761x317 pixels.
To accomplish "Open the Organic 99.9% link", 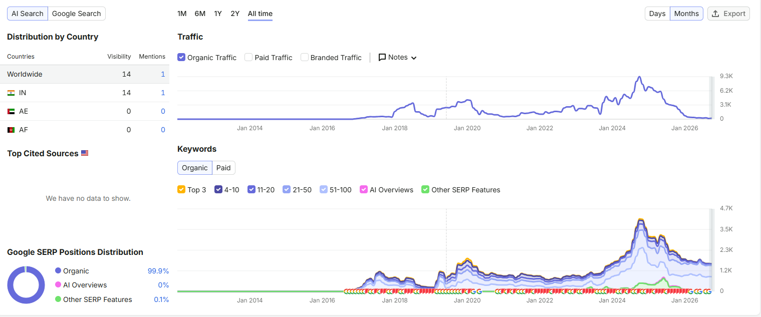I will (x=158, y=271).
